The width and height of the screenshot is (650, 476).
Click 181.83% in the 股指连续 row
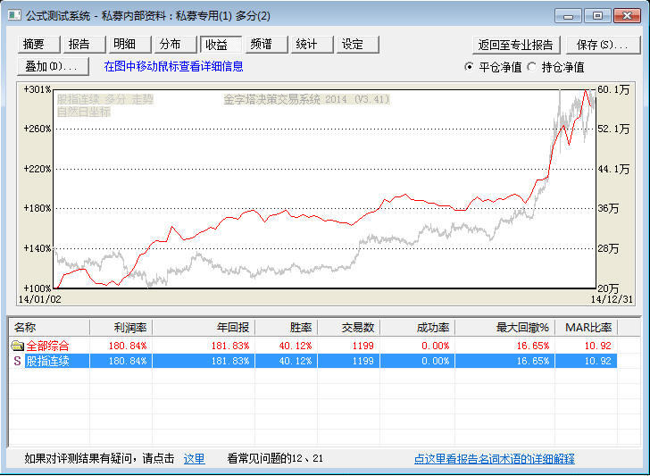[230, 361]
